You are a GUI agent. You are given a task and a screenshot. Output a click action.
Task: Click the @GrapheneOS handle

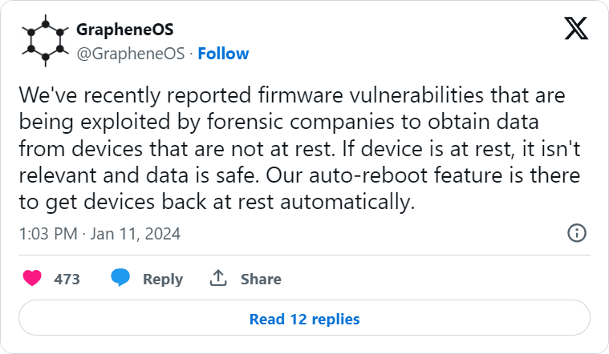pos(130,54)
